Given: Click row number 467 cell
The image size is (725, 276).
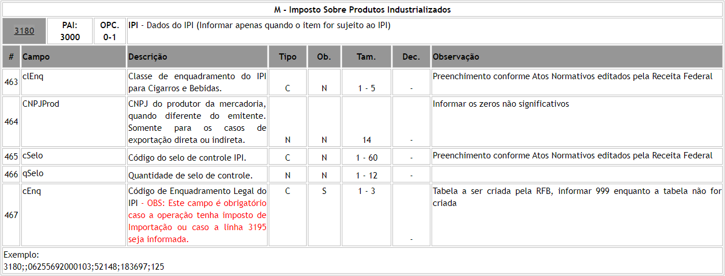Looking at the screenshot, I should (11, 215).
